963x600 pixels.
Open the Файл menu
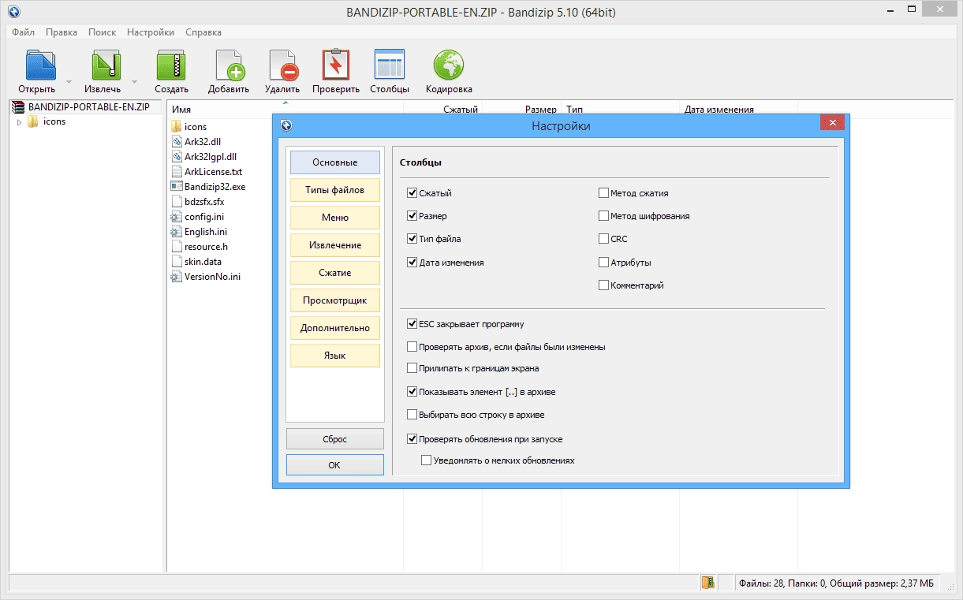coord(23,32)
